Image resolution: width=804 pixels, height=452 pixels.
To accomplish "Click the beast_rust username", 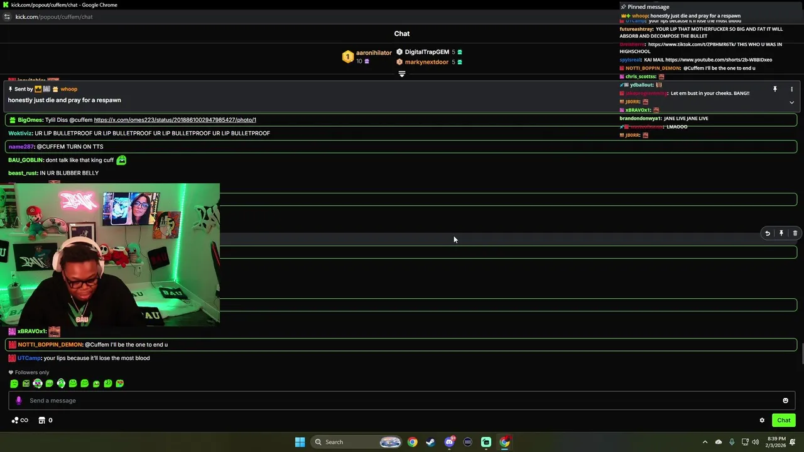I will (23, 173).
